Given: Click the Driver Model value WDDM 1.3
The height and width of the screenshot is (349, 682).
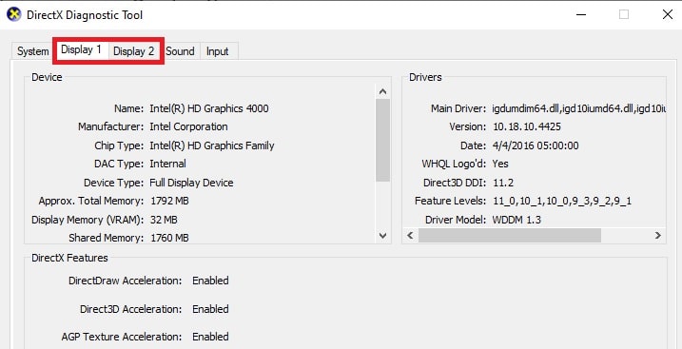Looking at the screenshot, I should click(516, 220).
